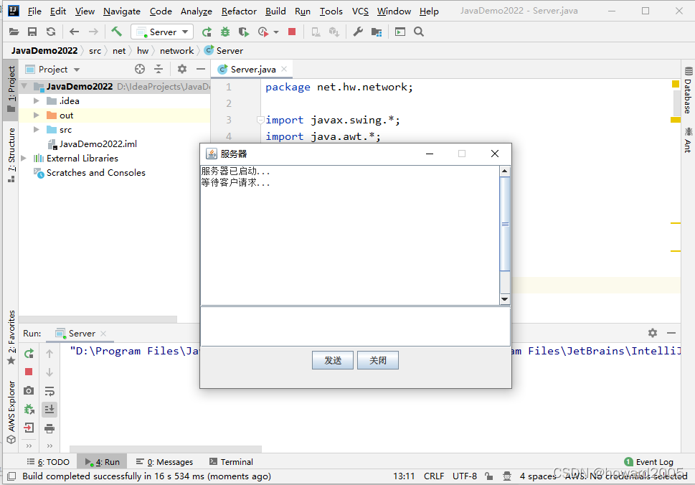Collapse all in Project panel
This screenshot has width=695, height=485.
(159, 69)
